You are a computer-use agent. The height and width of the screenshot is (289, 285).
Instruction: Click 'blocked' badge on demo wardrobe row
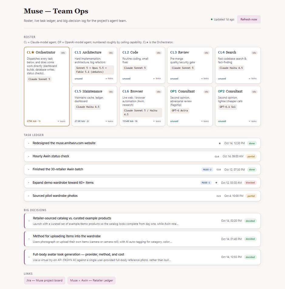(250, 183)
